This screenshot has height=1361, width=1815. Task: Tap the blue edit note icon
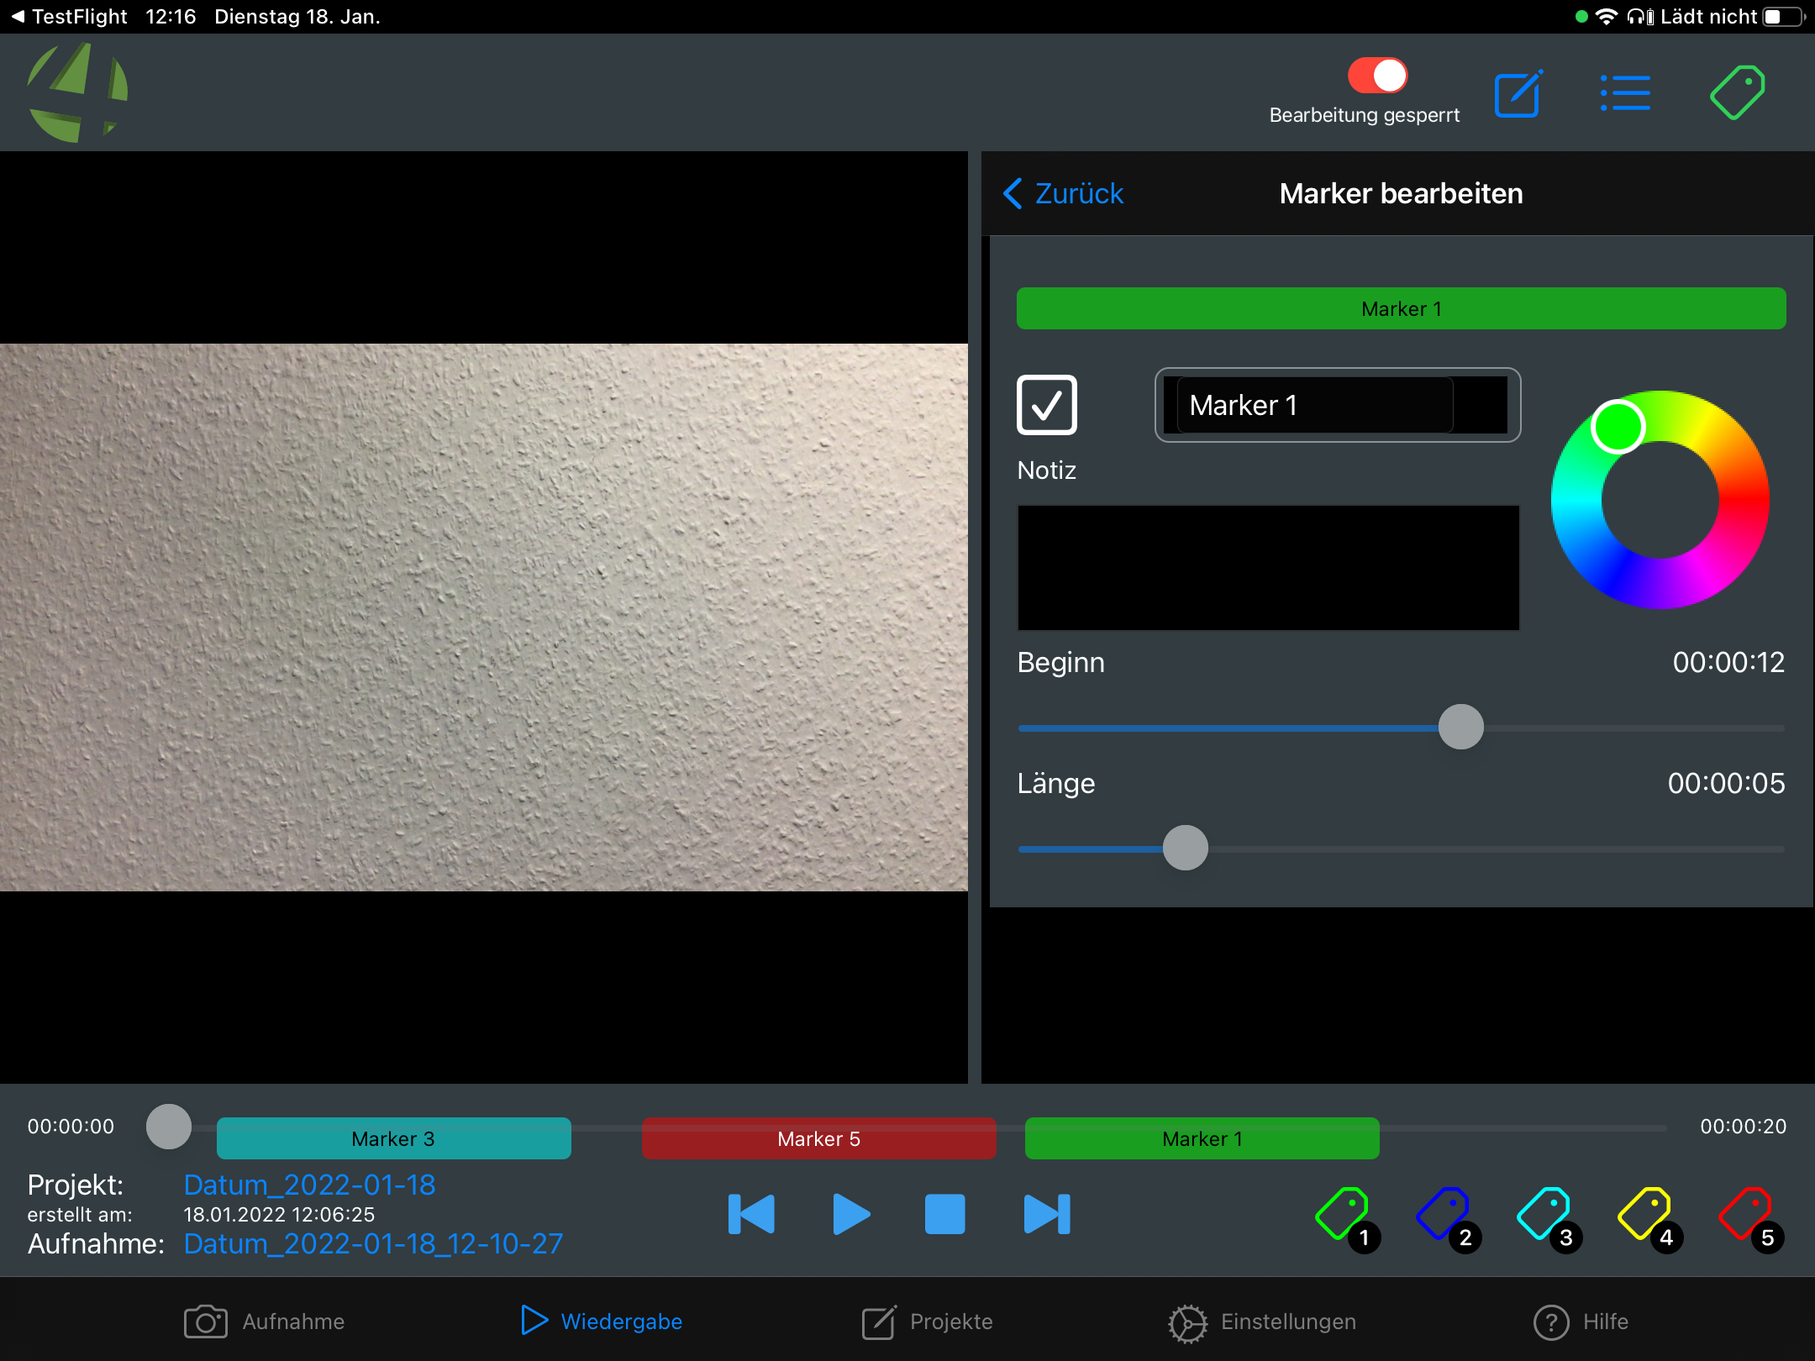(x=1518, y=94)
